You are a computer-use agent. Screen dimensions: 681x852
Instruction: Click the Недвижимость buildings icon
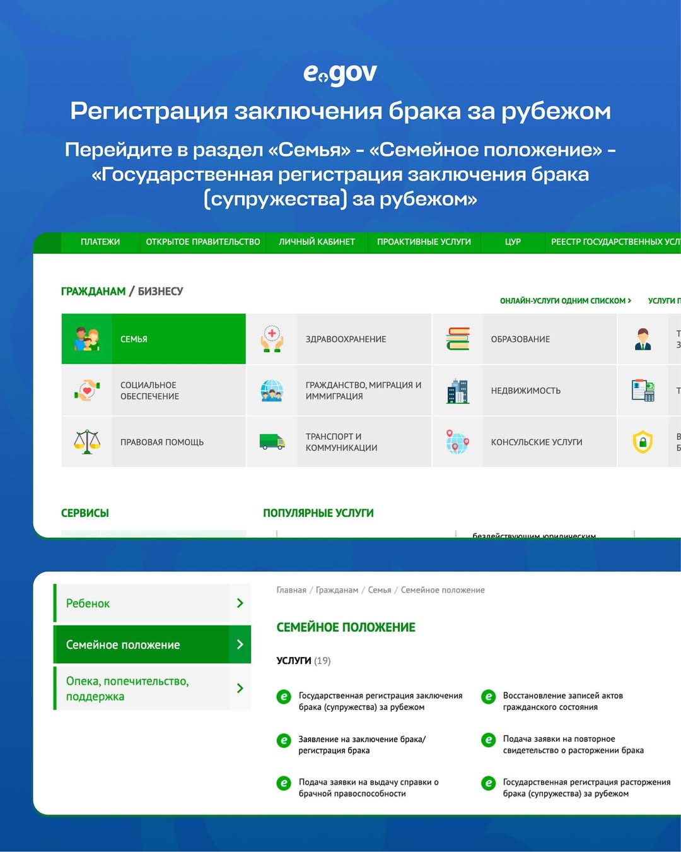[x=458, y=391]
